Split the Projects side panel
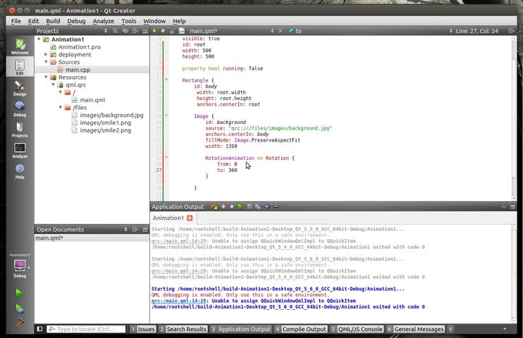 coord(135,31)
